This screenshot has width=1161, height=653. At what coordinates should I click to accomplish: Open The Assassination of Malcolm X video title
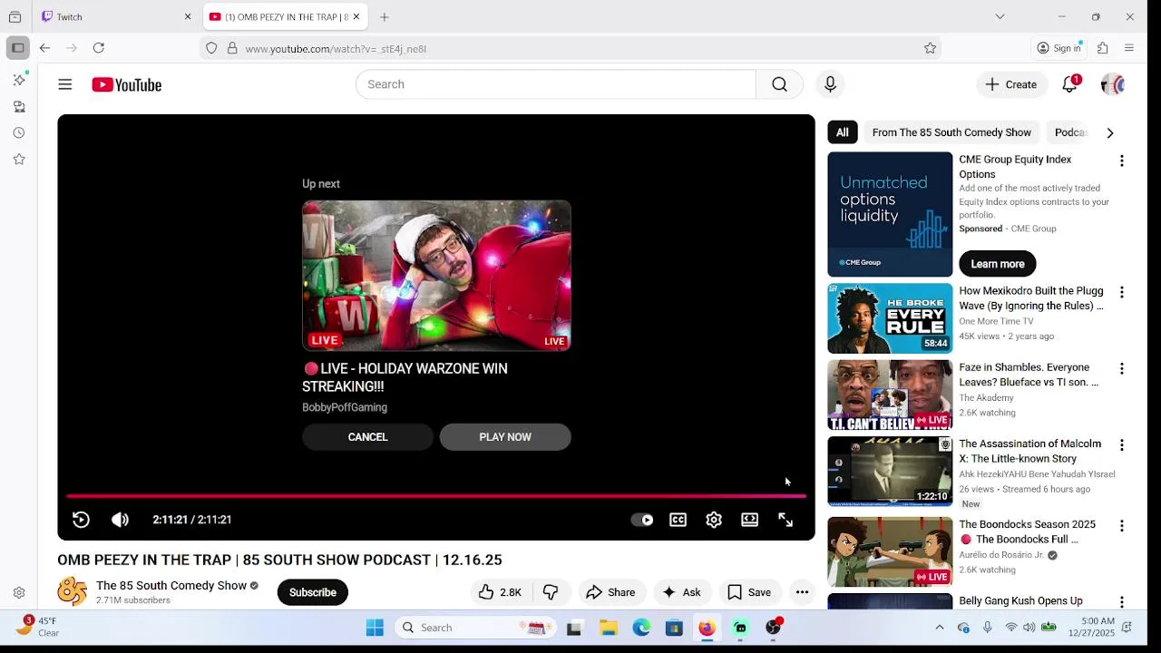pos(1030,451)
